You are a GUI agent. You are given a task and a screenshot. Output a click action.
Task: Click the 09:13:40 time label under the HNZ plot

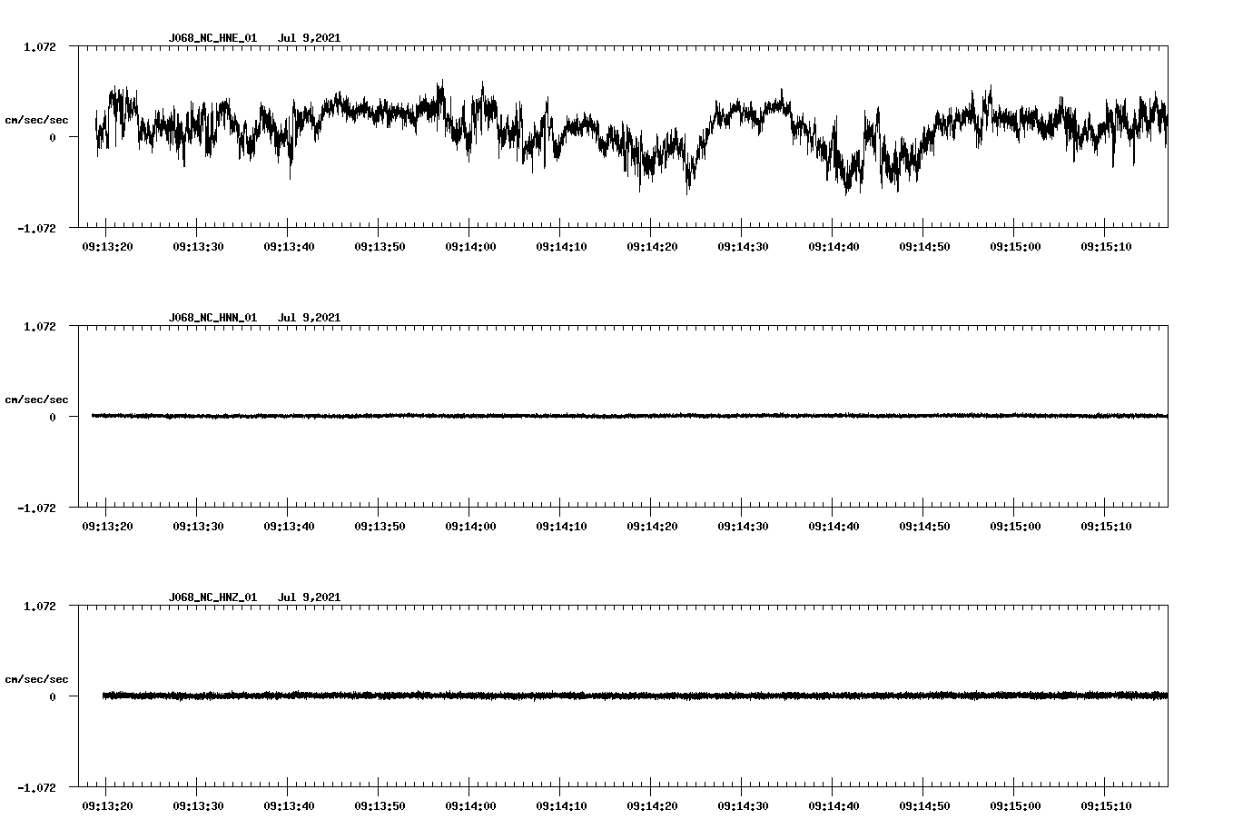click(x=289, y=805)
